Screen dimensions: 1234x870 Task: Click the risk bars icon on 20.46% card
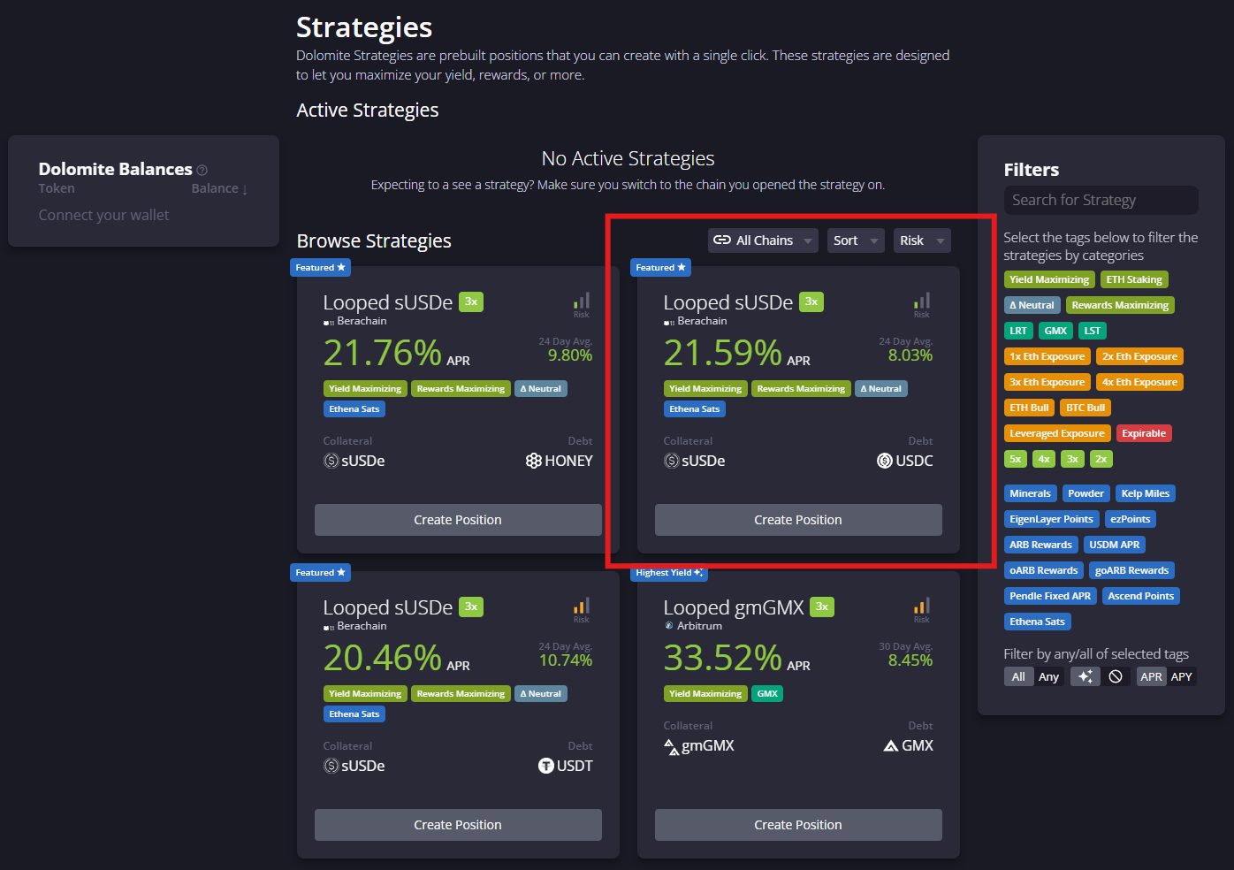coord(581,606)
